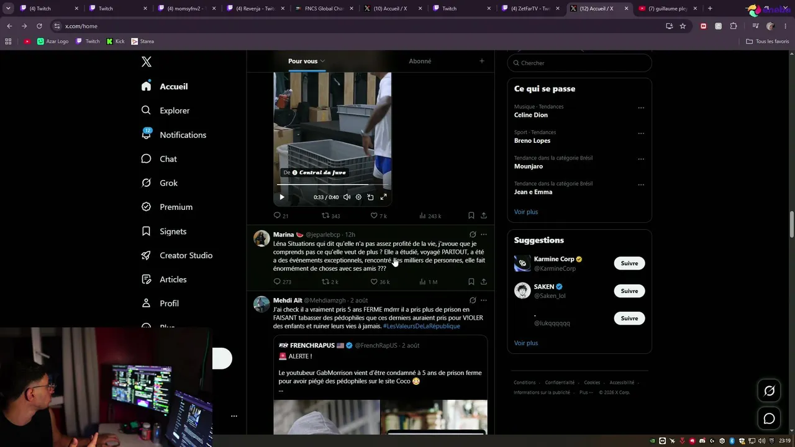795x447 pixels.
Task: Bookmark Marina's post
Action: pos(471,282)
